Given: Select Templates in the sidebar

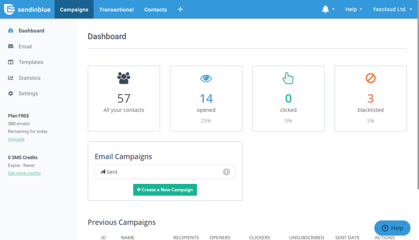Looking at the screenshot, I should coord(31,62).
